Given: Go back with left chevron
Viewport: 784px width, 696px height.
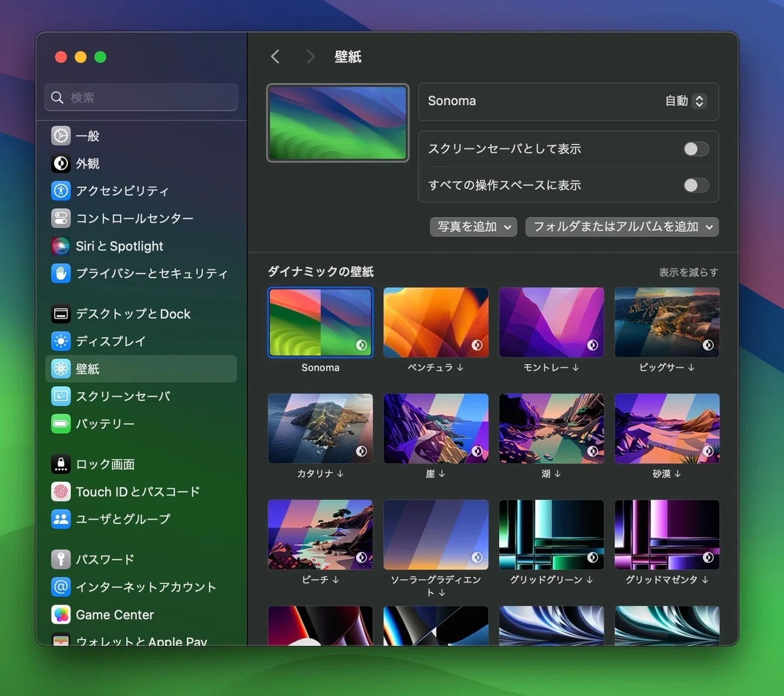Looking at the screenshot, I should pos(275,57).
